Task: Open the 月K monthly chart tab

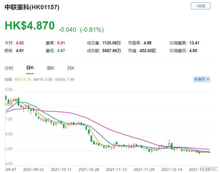Action: click(71, 68)
